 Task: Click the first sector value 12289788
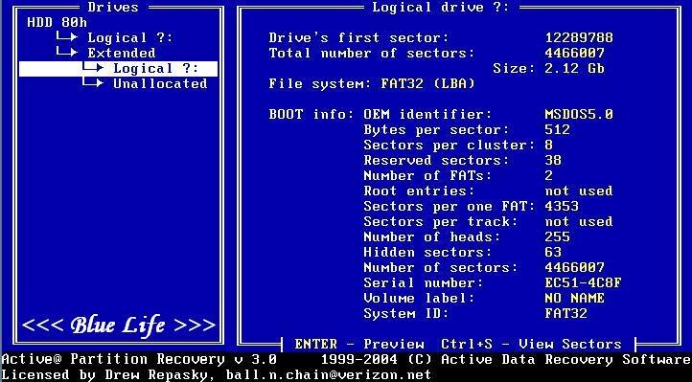click(579, 38)
